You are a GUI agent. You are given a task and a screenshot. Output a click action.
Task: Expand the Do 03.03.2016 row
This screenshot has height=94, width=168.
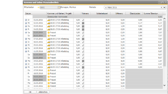point(26,26)
